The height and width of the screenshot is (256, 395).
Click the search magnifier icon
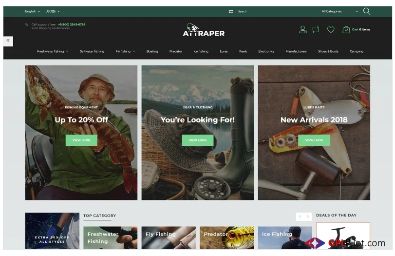(x=367, y=11)
